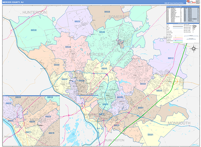Click the HUNTERDON county label
Viewport: 201px width, 147px height.
(x=35, y=12)
